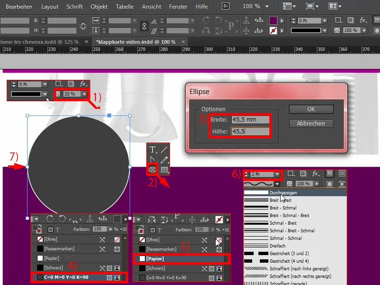380x285 pixels.
Task: Apply drop shadow from top control panel
Action: pyautogui.click(x=351, y=20)
